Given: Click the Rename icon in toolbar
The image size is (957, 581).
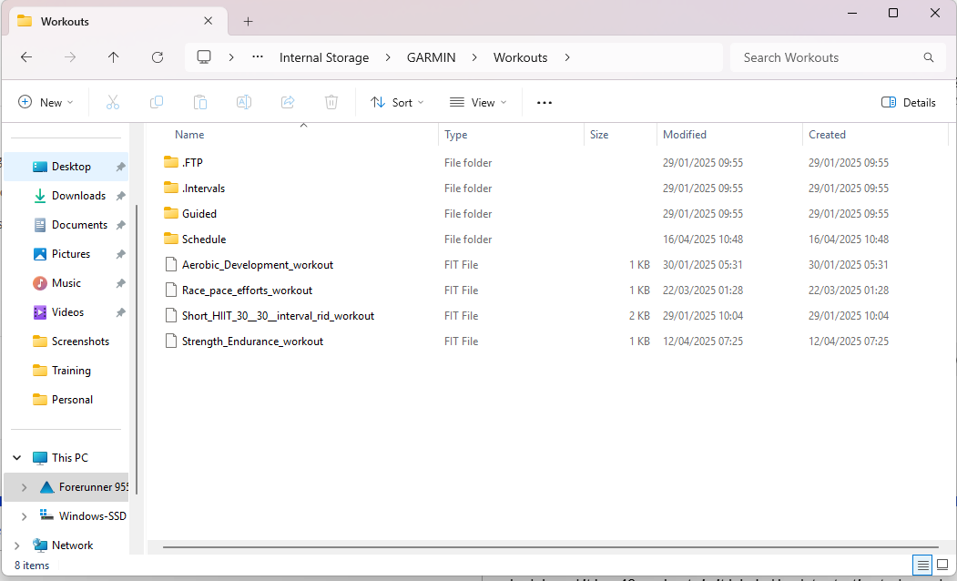Looking at the screenshot, I should click(x=244, y=103).
